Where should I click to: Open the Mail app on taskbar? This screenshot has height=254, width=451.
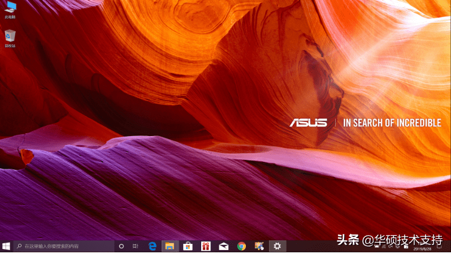click(223, 246)
